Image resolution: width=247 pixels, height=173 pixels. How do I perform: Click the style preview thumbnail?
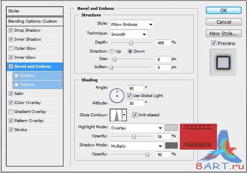pyautogui.click(x=224, y=62)
